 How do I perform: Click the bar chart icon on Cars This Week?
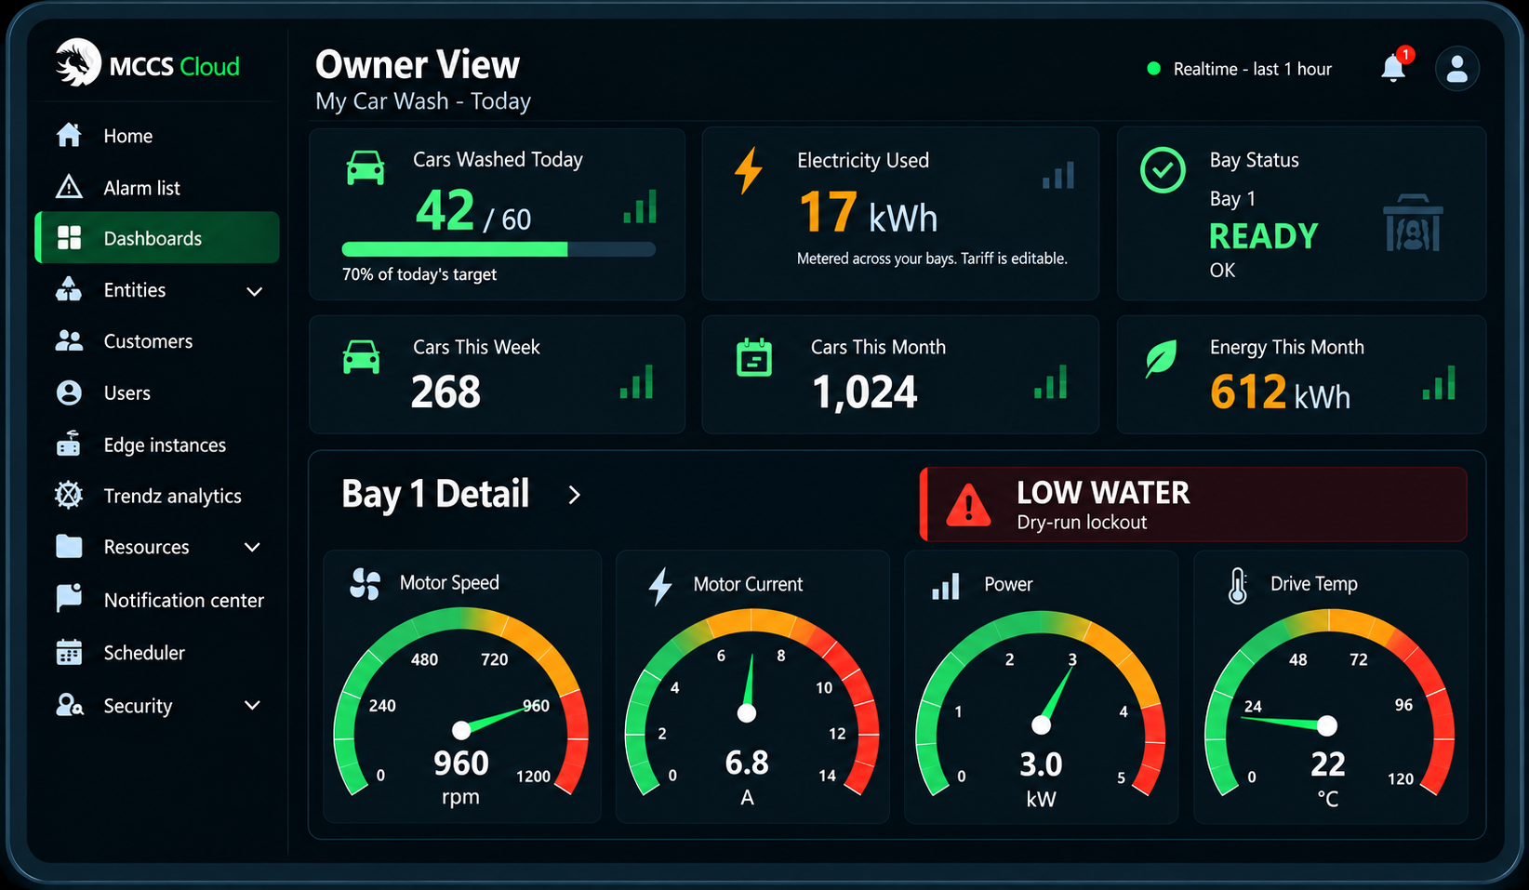pos(637,382)
